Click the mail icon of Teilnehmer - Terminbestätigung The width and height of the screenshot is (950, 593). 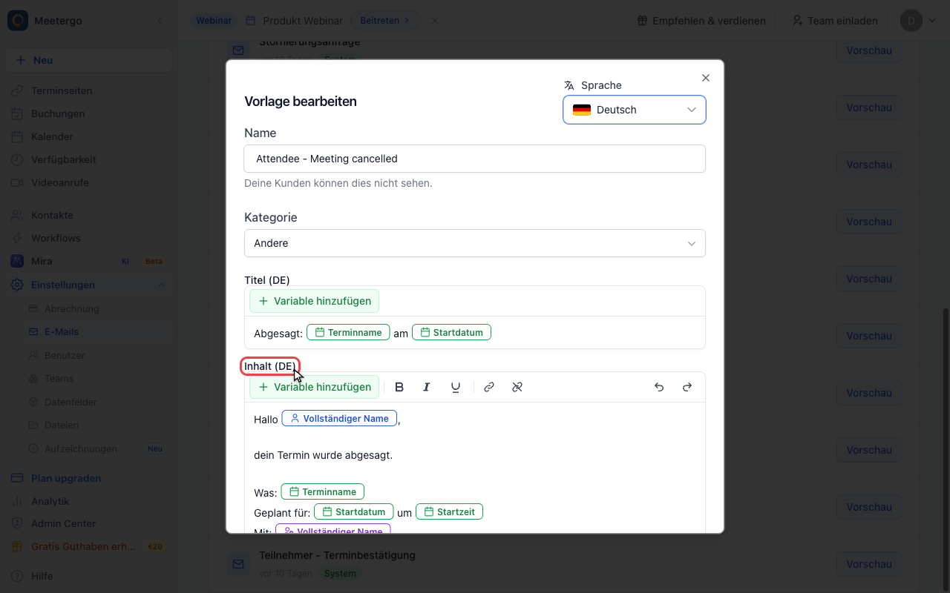[238, 564]
